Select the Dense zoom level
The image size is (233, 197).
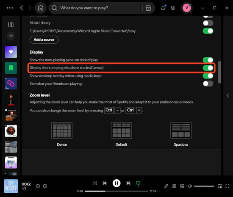point(62,134)
